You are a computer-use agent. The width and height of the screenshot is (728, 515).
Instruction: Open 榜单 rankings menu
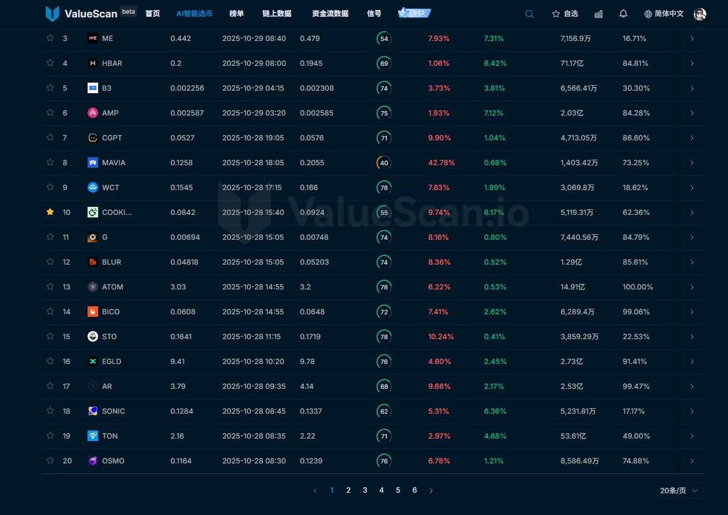click(x=236, y=14)
